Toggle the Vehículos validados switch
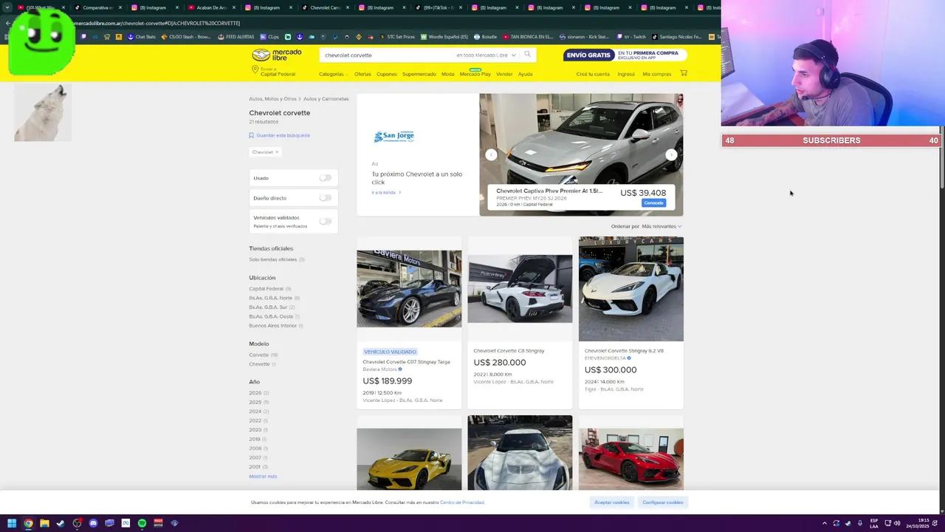This screenshot has width=945, height=532. point(325,221)
